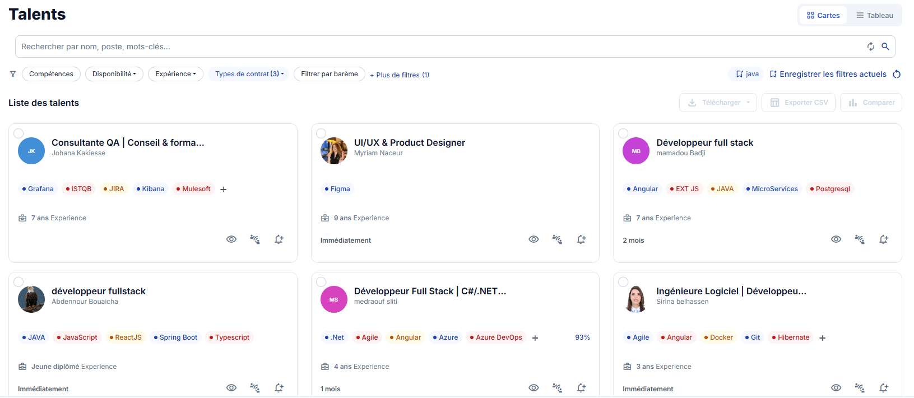The width and height of the screenshot is (914, 398).
Task: View mamadou Badji profile eye icon
Action: (836, 239)
